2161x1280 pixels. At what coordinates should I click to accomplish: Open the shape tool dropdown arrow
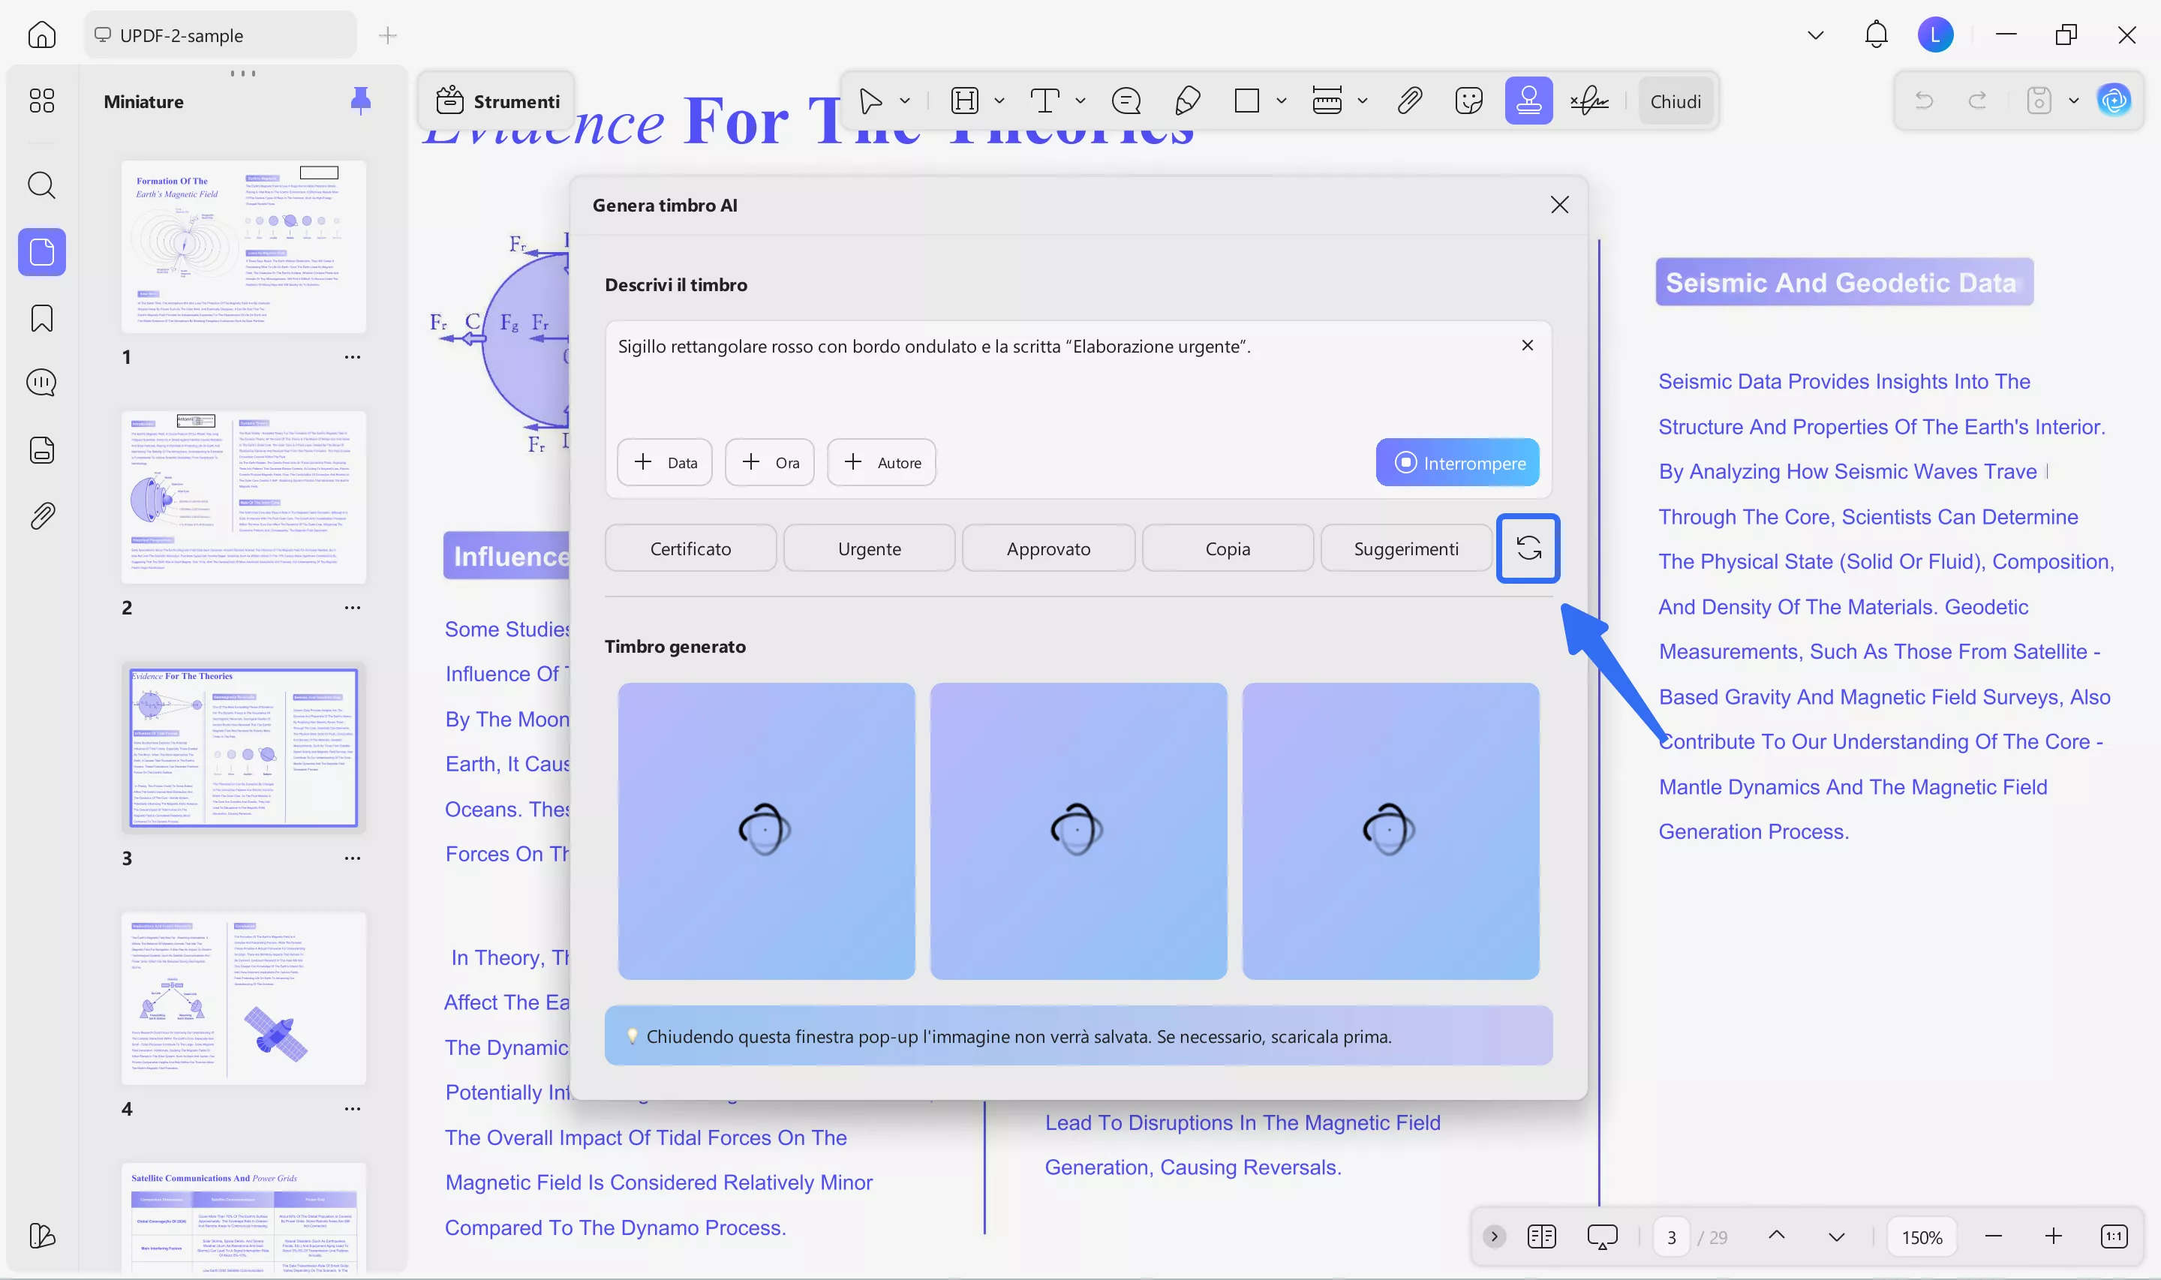click(1282, 101)
